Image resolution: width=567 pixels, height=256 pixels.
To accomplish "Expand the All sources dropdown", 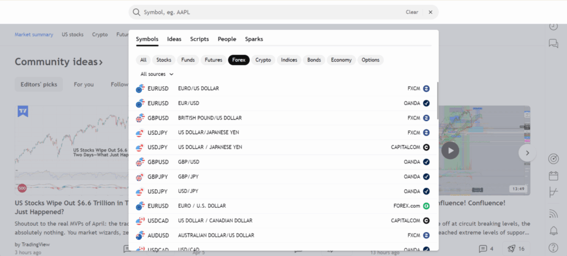I will tap(157, 74).
